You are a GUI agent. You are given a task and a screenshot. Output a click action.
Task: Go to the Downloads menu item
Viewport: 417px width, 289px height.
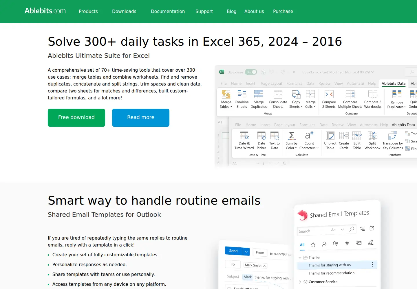click(124, 11)
